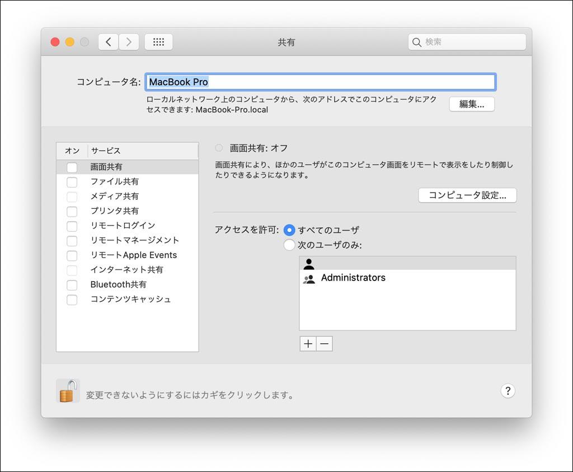Close the 共有 window

[55, 42]
